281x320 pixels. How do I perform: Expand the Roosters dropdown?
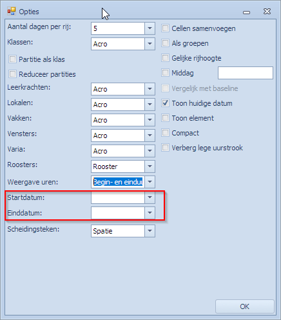[150, 166]
